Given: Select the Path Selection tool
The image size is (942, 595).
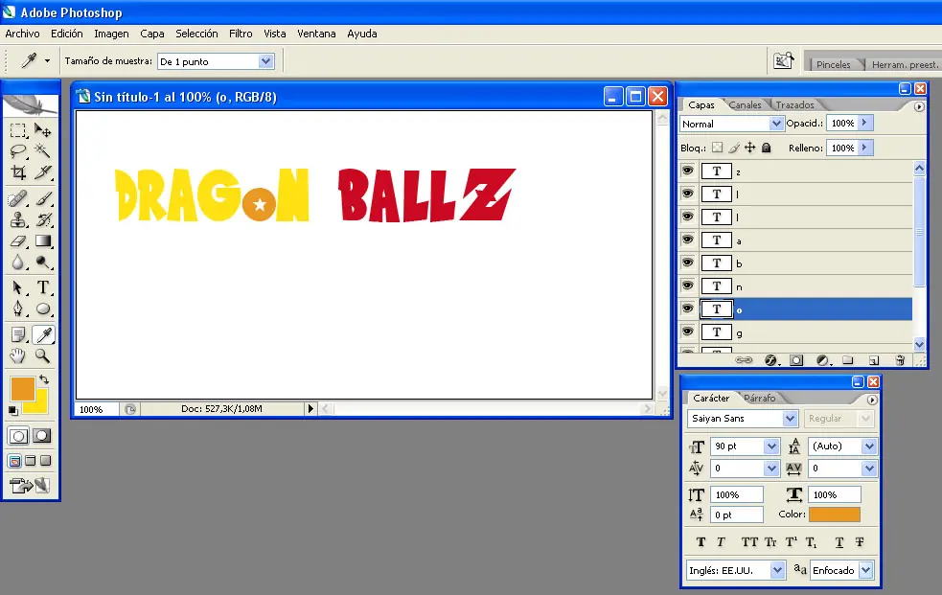Looking at the screenshot, I should [x=18, y=287].
